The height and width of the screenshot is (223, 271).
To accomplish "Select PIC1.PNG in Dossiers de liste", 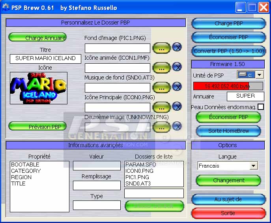I will pyautogui.click(x=154, y=177).
